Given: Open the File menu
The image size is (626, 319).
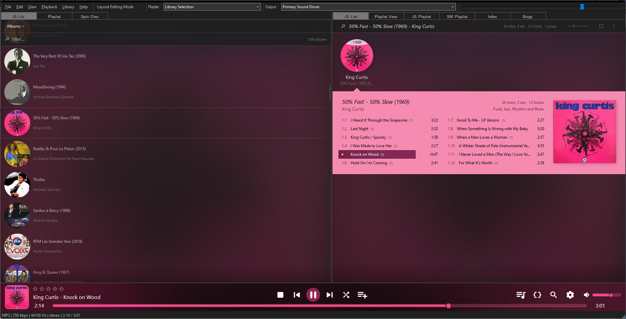Looking at the screenshot, I should tap(8, 7).
